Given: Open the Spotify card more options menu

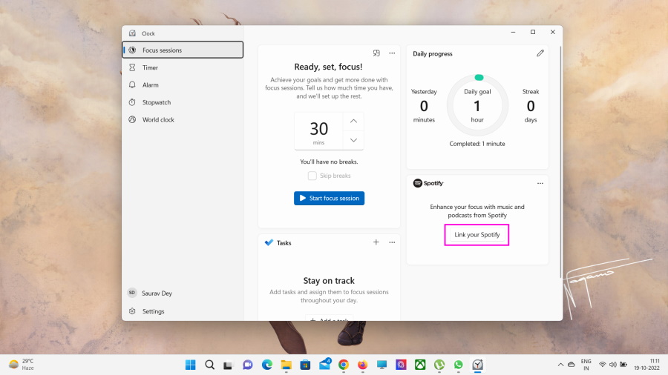Looking at the screenshot, I should pos(540,183).
